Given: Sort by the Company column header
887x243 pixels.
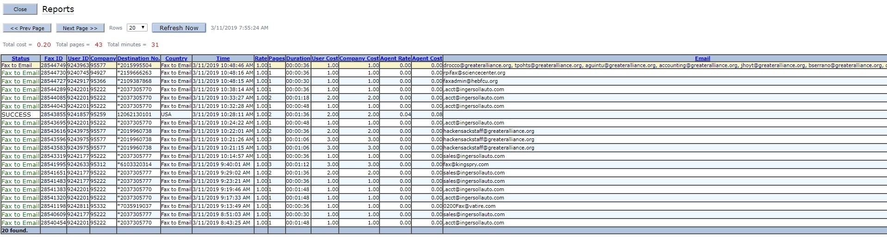Looking at the screenshot, I should click(103, 58).
